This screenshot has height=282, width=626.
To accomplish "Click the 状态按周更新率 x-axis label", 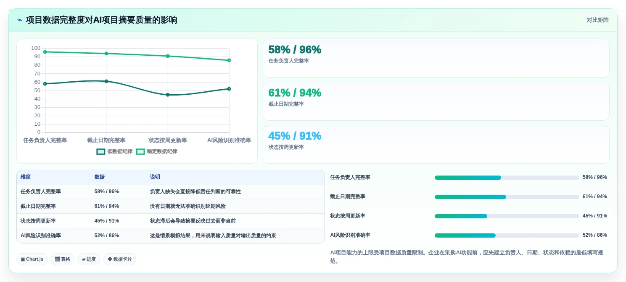I will (168, 140).
